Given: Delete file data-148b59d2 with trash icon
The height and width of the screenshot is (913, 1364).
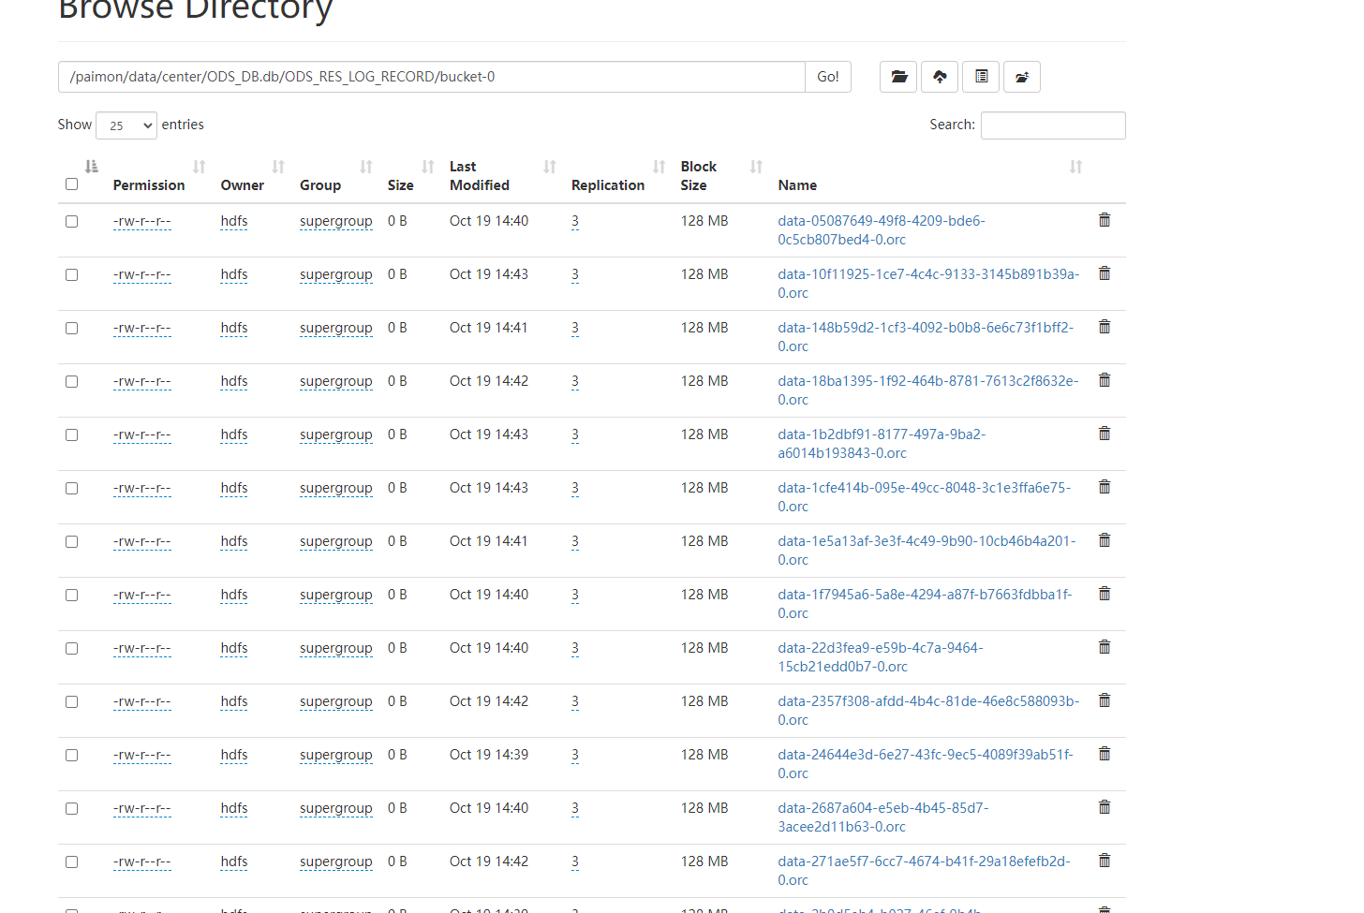Looking at the screenshot, I should click(1105, 327).
